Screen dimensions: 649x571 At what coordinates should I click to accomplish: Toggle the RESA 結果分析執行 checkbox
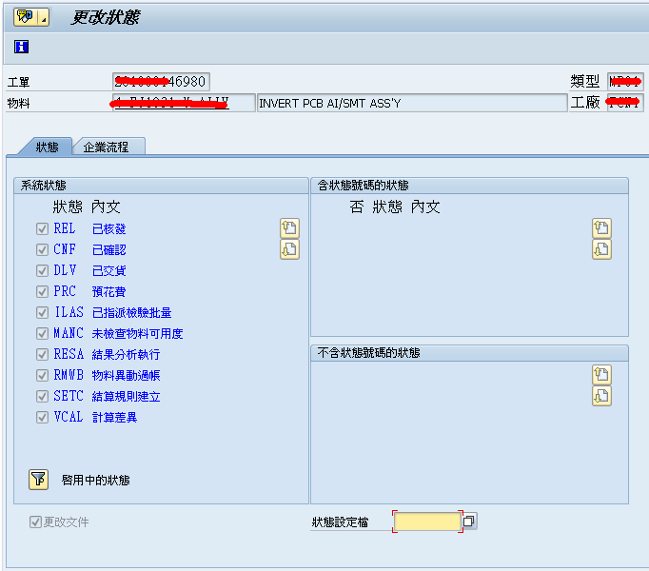point(42,354)
